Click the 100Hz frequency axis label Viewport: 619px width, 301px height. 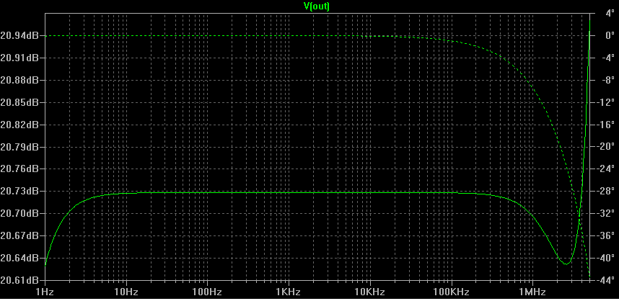tap(208, 292)
